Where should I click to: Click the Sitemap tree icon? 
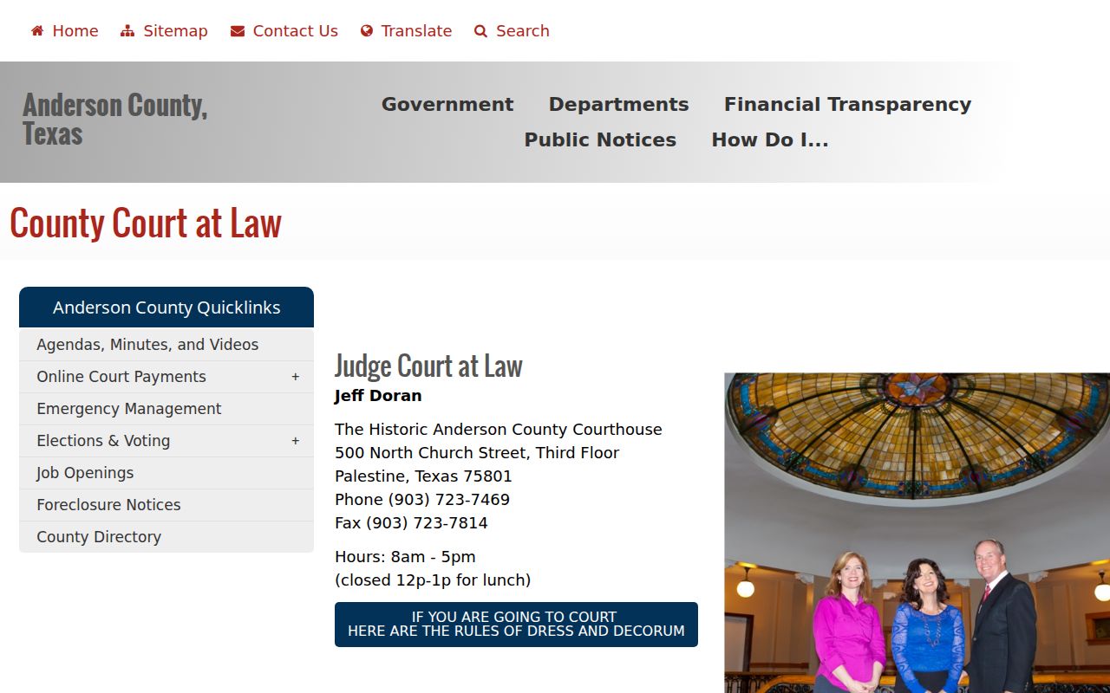coord(127,31)
